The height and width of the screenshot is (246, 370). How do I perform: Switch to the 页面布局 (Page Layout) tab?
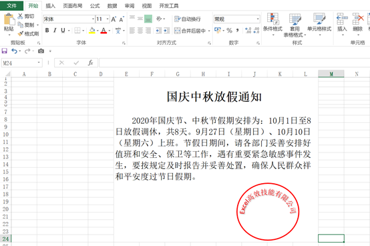(x=72, y=6)
